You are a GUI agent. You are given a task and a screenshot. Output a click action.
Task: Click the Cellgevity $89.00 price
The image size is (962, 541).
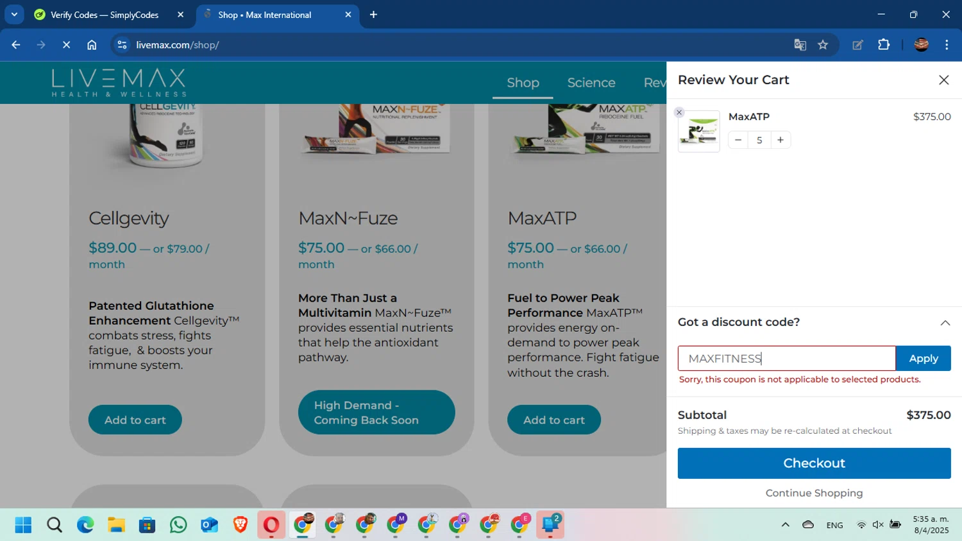112,248
